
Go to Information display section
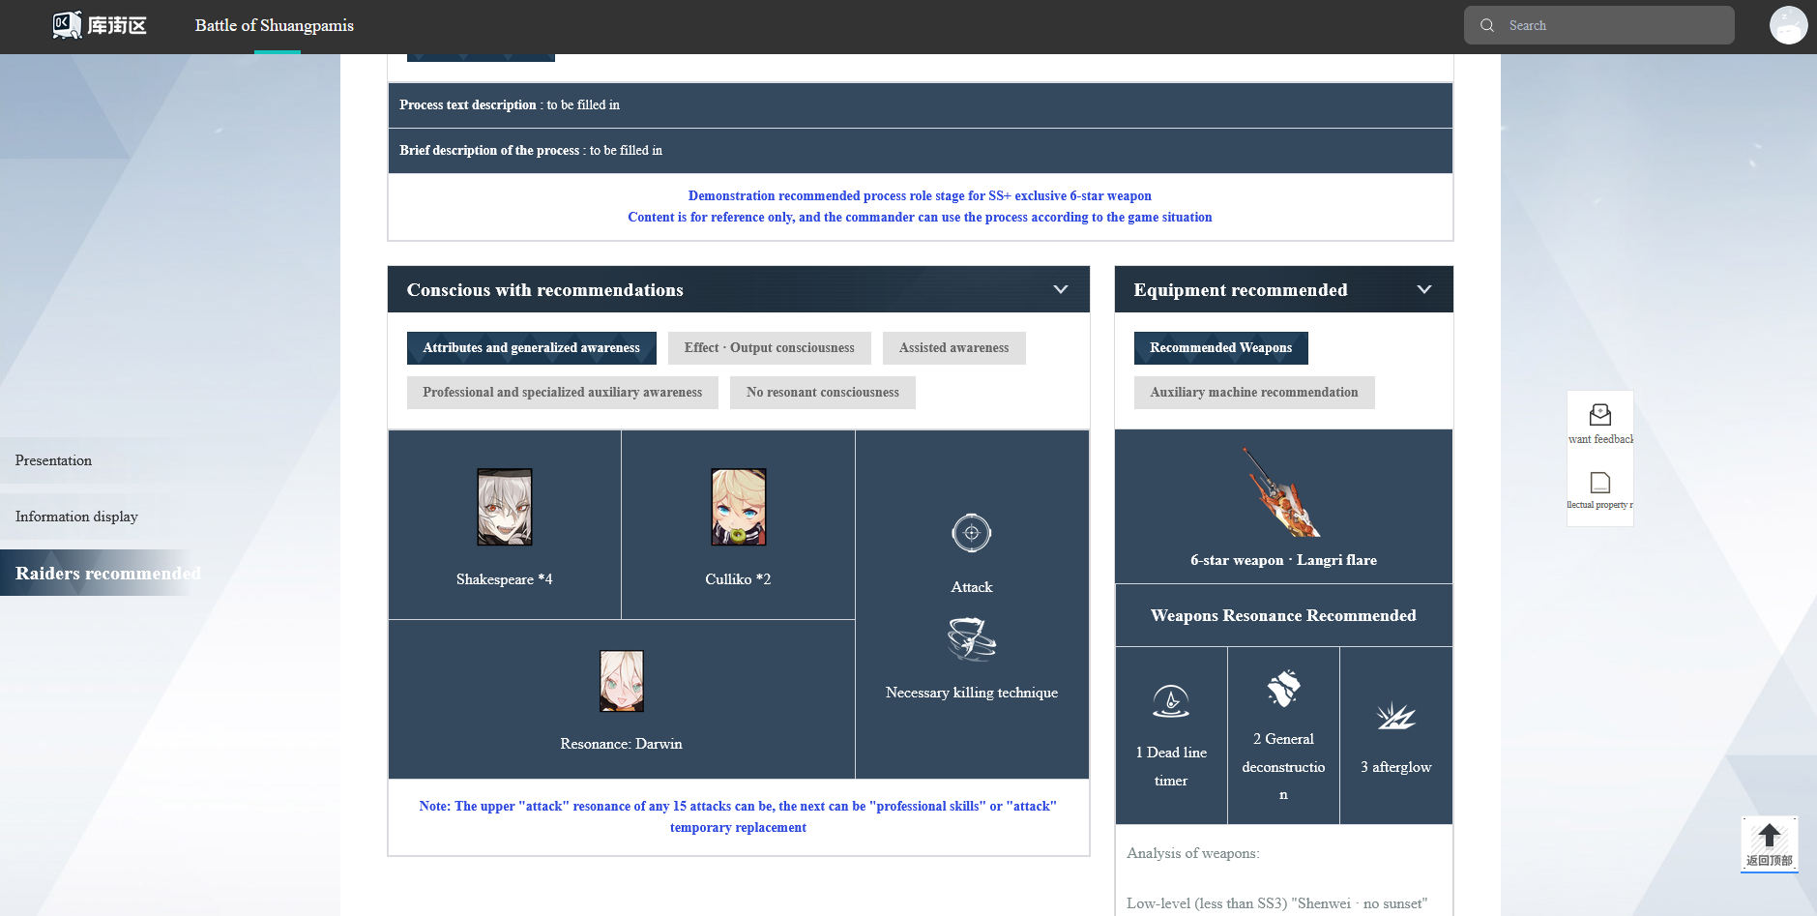pyautogui.click(x=77, y=517)
